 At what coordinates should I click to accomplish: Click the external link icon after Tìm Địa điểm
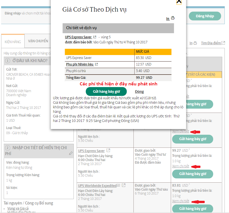[x=223, y=43]
